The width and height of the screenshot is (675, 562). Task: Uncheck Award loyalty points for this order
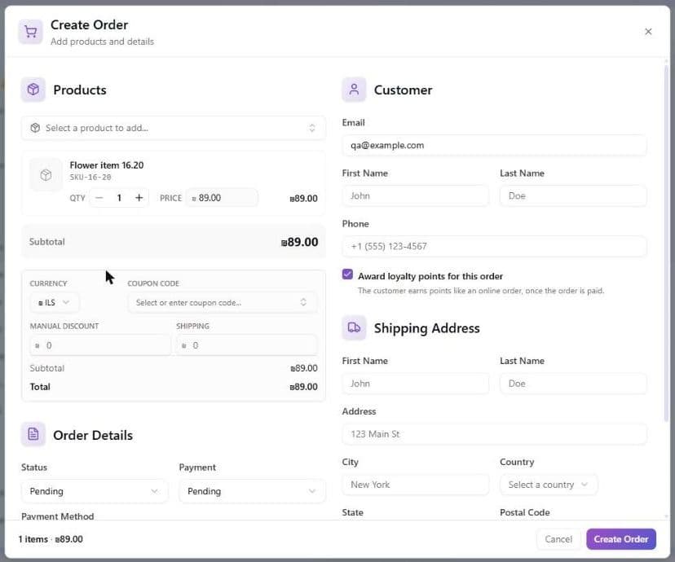347,274
